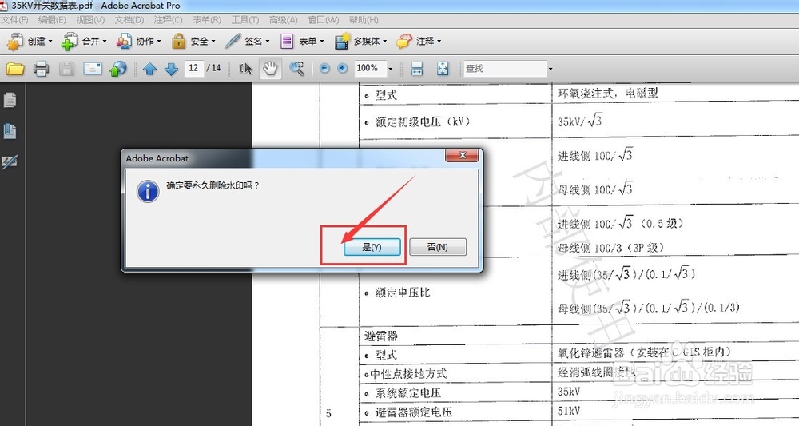This screenshot has height=426, width=799.
Task: Click the Open folder icon
Action: click(14, 68)
